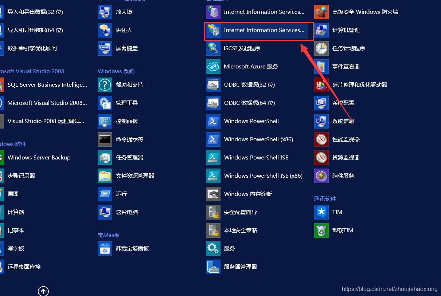Open File Explorer (文件资源管理器) icon
Screen dimensions: 441x296
pyautogui.click(x=105, y=176)
